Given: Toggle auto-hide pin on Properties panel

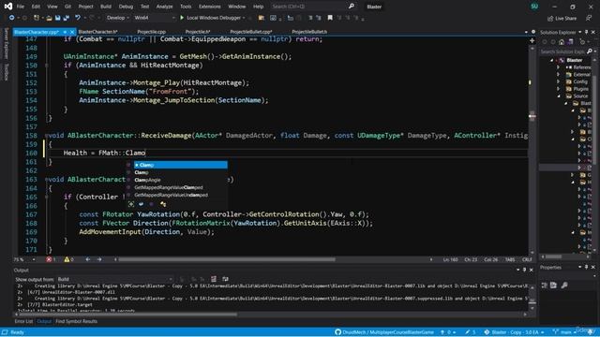Looking at the screenshot, I should pyautogui.click(x=587, y=267).
